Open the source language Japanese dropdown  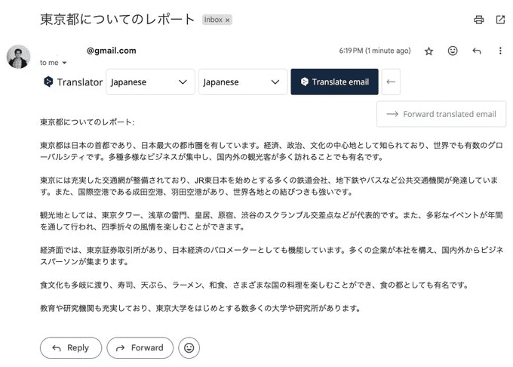click(x=150, y=82)
